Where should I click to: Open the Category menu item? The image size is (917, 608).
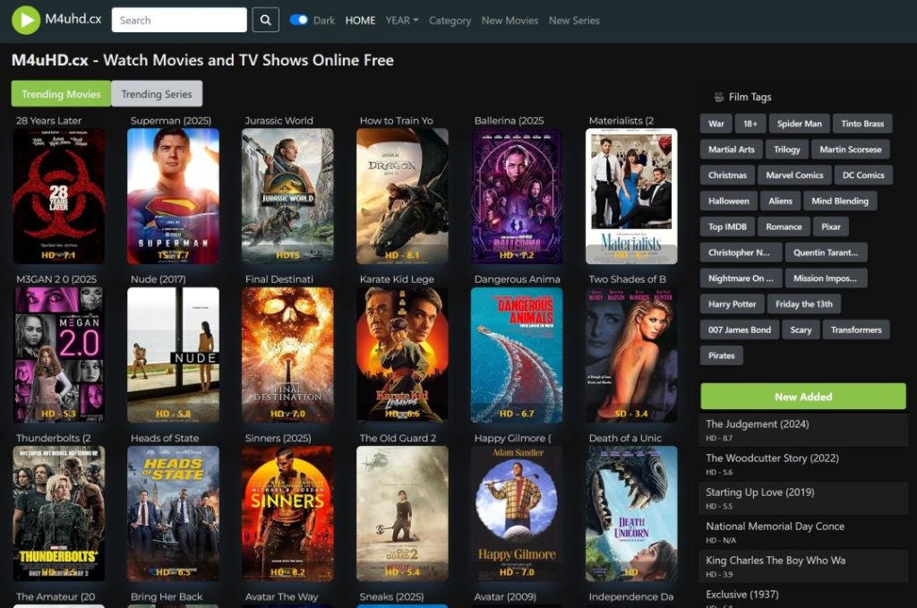pos(450,21)
